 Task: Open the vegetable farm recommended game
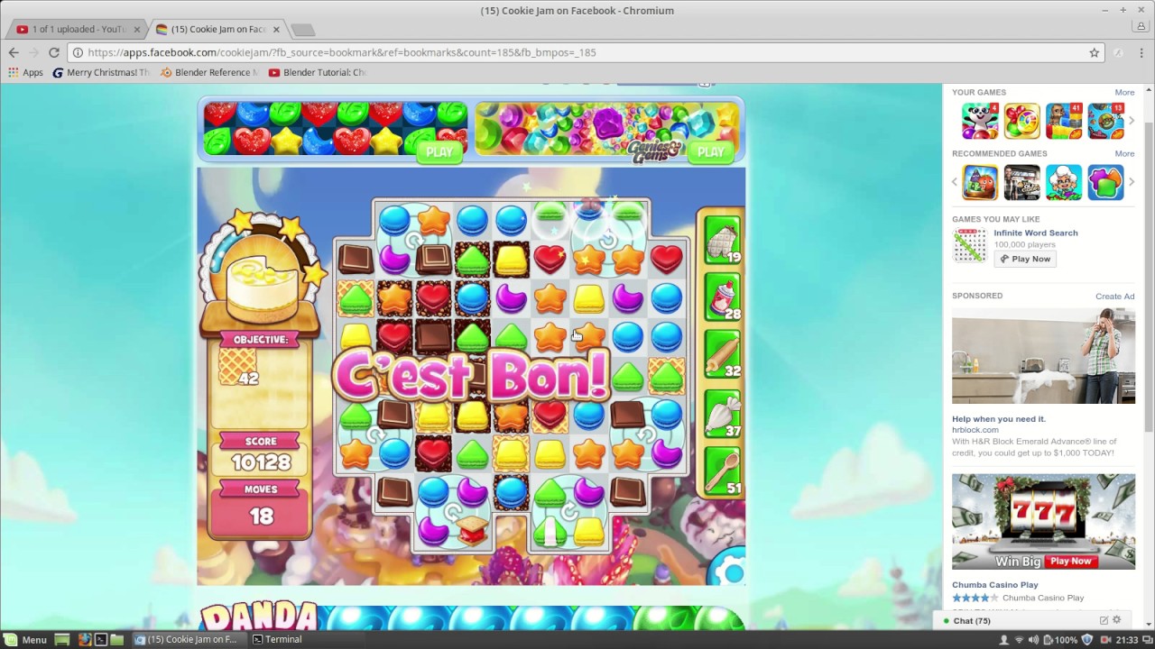[x=980, y=182]
